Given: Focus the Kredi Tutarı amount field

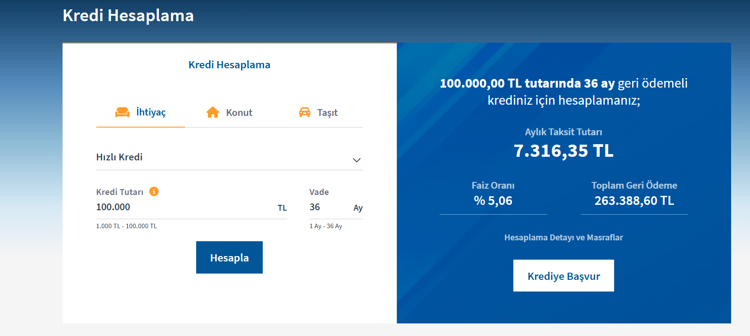Looking at the screenshot, I should click(x=184, y=207).
